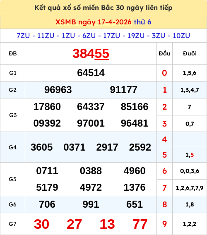Screen dimensions: 207x235
Task: Click the G4 row label
Action: coord(13,147)
